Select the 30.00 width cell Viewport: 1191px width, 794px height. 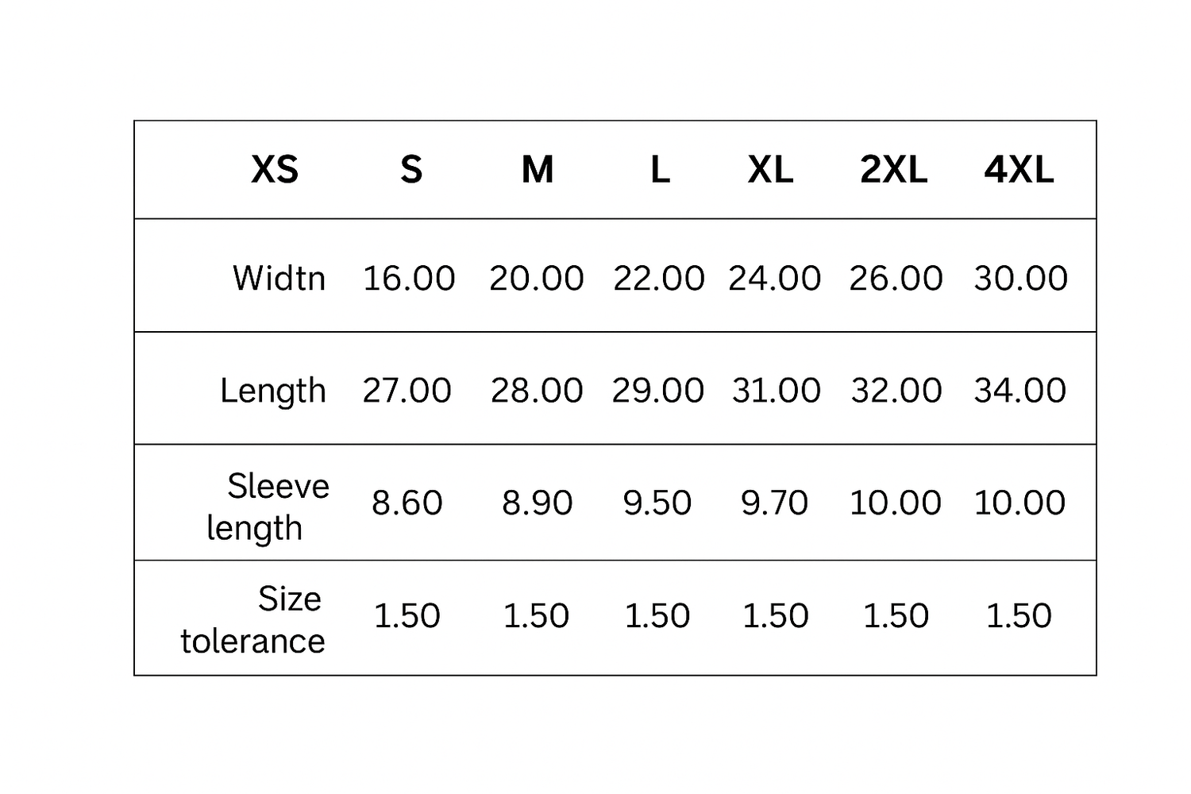tap(1020, 278)
